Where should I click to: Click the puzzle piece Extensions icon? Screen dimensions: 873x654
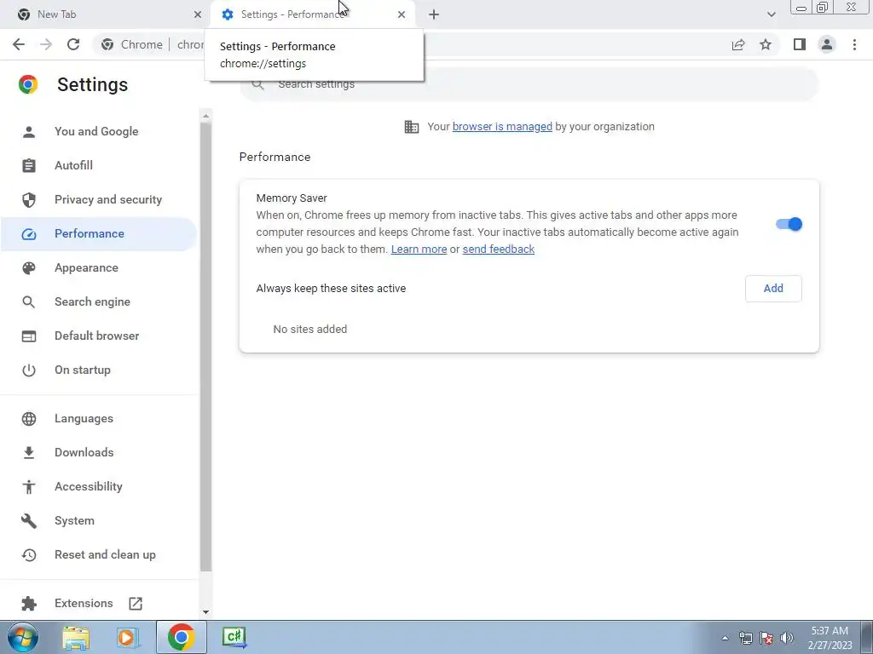tap(29, 604)
